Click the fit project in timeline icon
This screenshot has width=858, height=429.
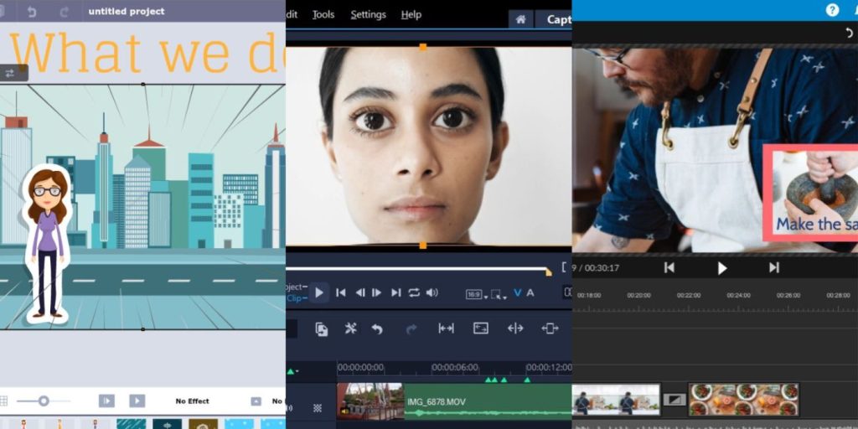(x=446, y=328)
